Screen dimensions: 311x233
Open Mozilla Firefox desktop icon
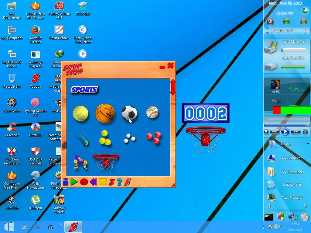pyautogui.click(x=36, y=34)
